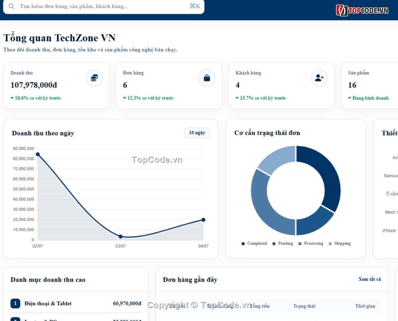This screenshot has width=398, height=321.
Task: Select the Điện thoại & Tablet category row
Action: click(76, 303)
